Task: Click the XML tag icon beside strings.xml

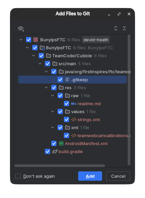Action: [x=74, y=119]
